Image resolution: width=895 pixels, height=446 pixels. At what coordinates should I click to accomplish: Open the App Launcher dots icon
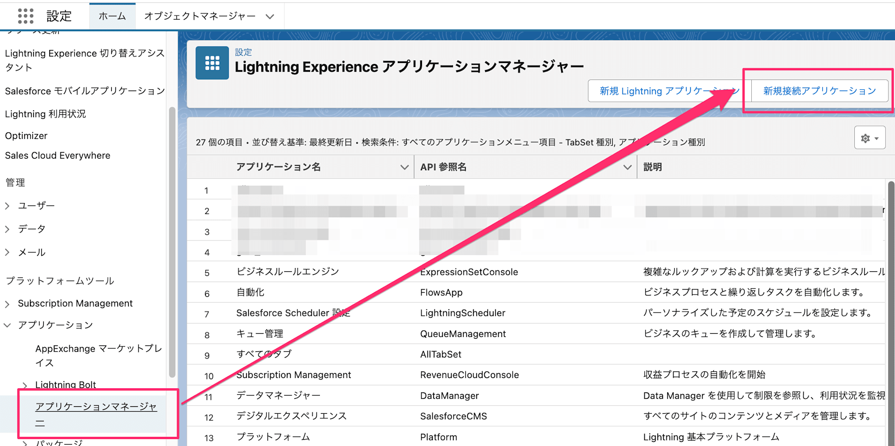26,16
